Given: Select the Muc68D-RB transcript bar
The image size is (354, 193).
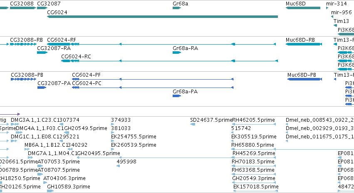Looking at the screenshot, I should point(304,44).
